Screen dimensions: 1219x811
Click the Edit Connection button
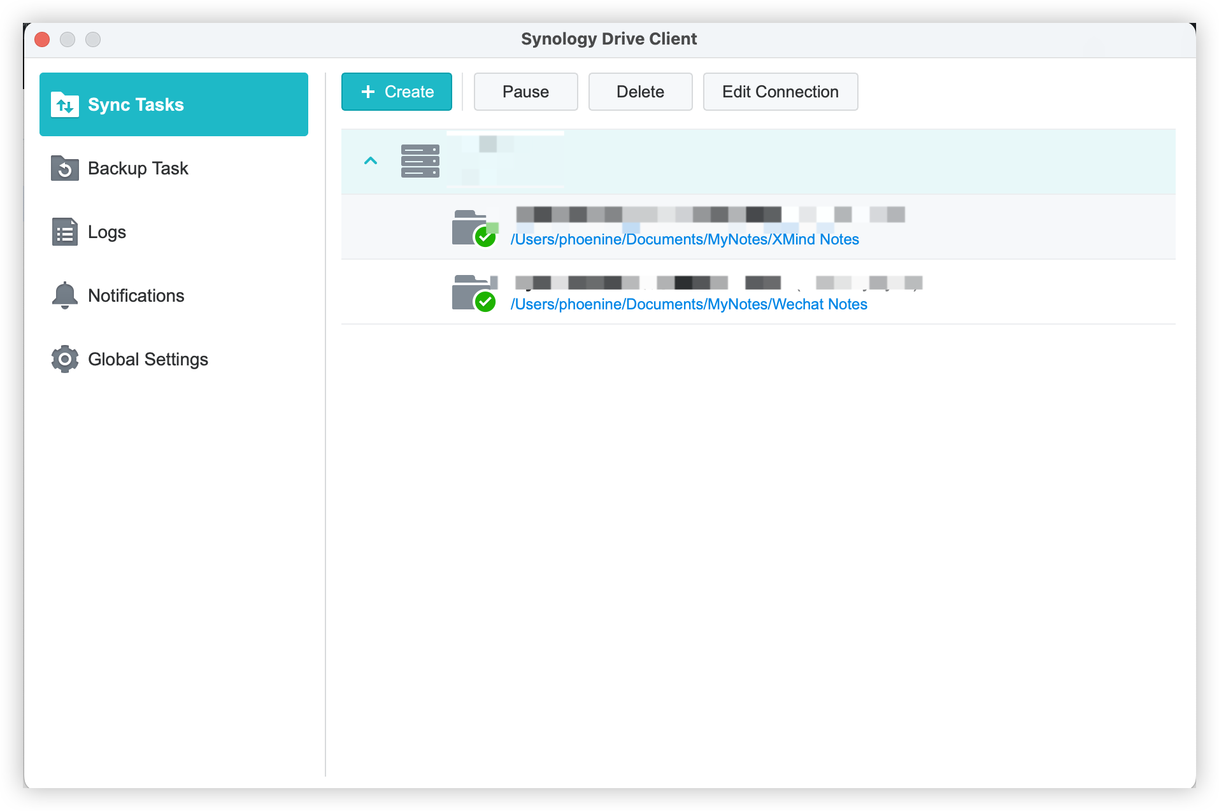[x=780, y=92]
